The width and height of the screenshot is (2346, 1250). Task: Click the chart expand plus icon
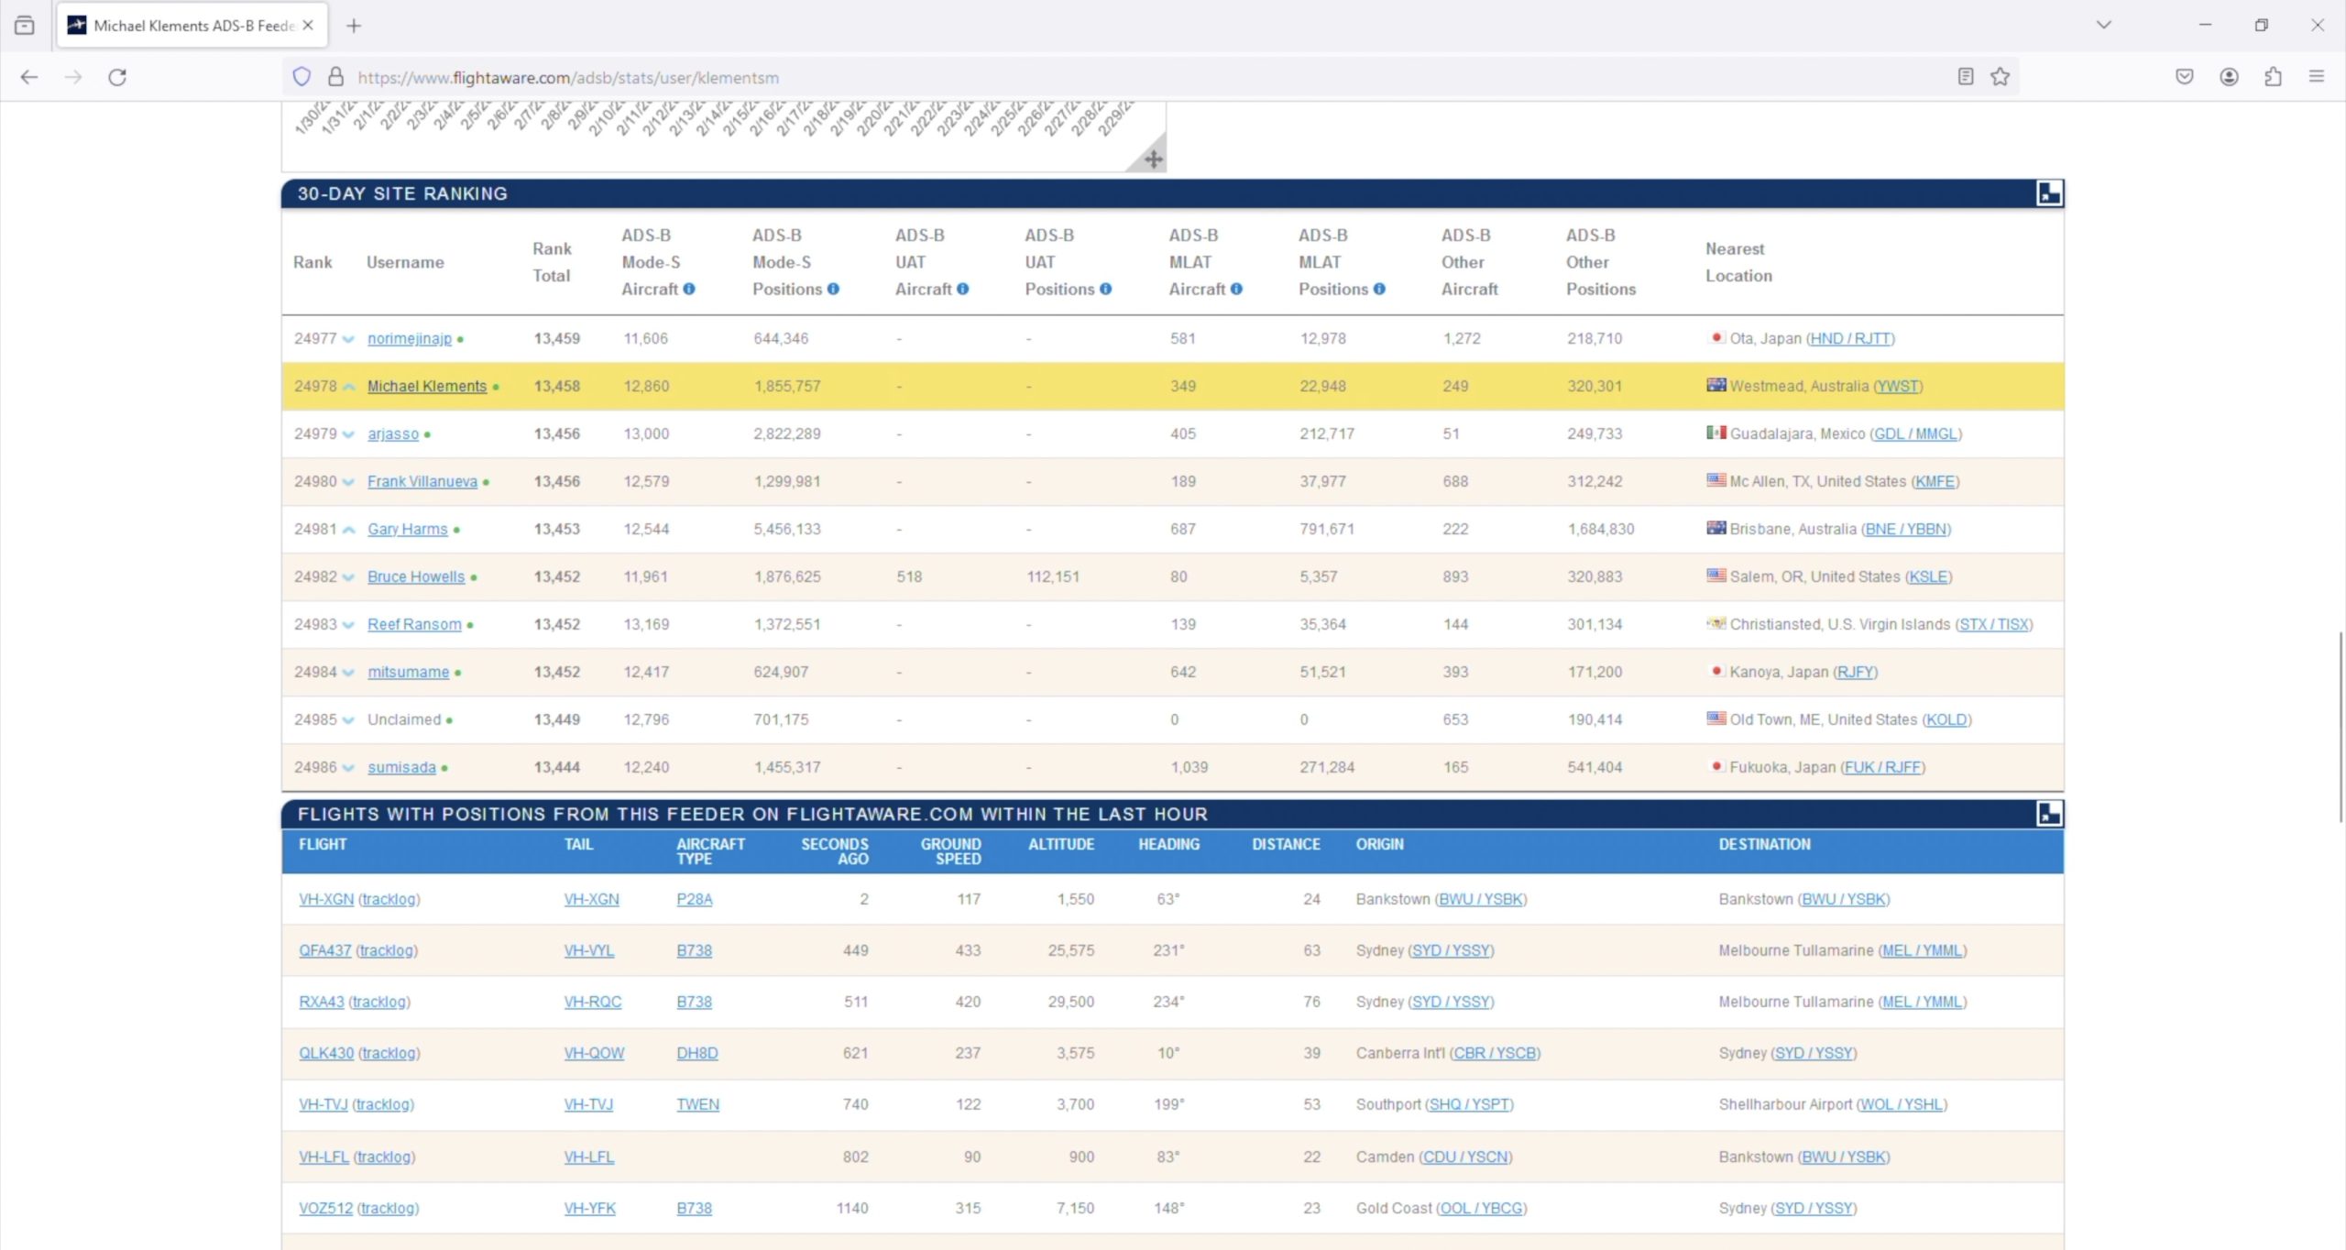tap(1153, 159)
